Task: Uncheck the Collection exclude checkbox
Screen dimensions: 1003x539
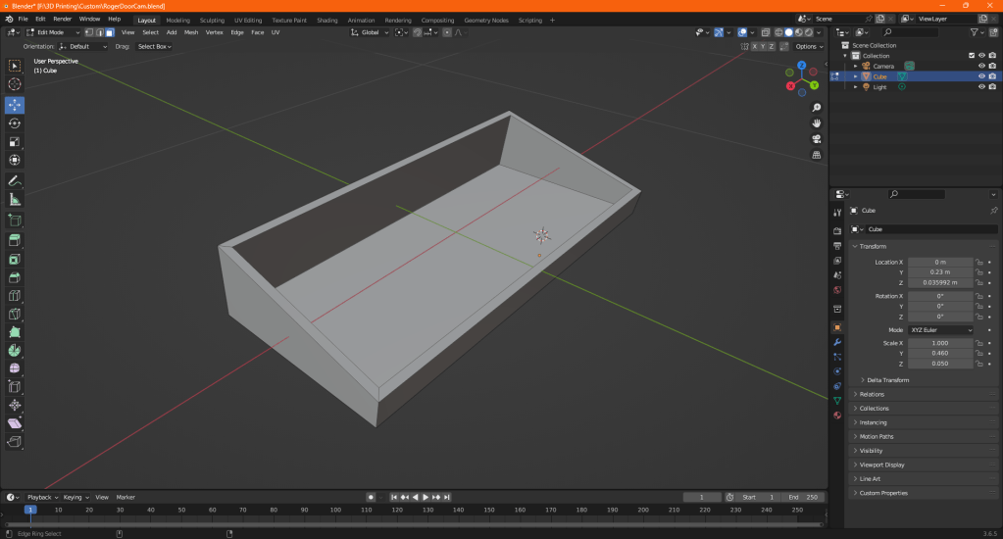Action: pos(971,56)
